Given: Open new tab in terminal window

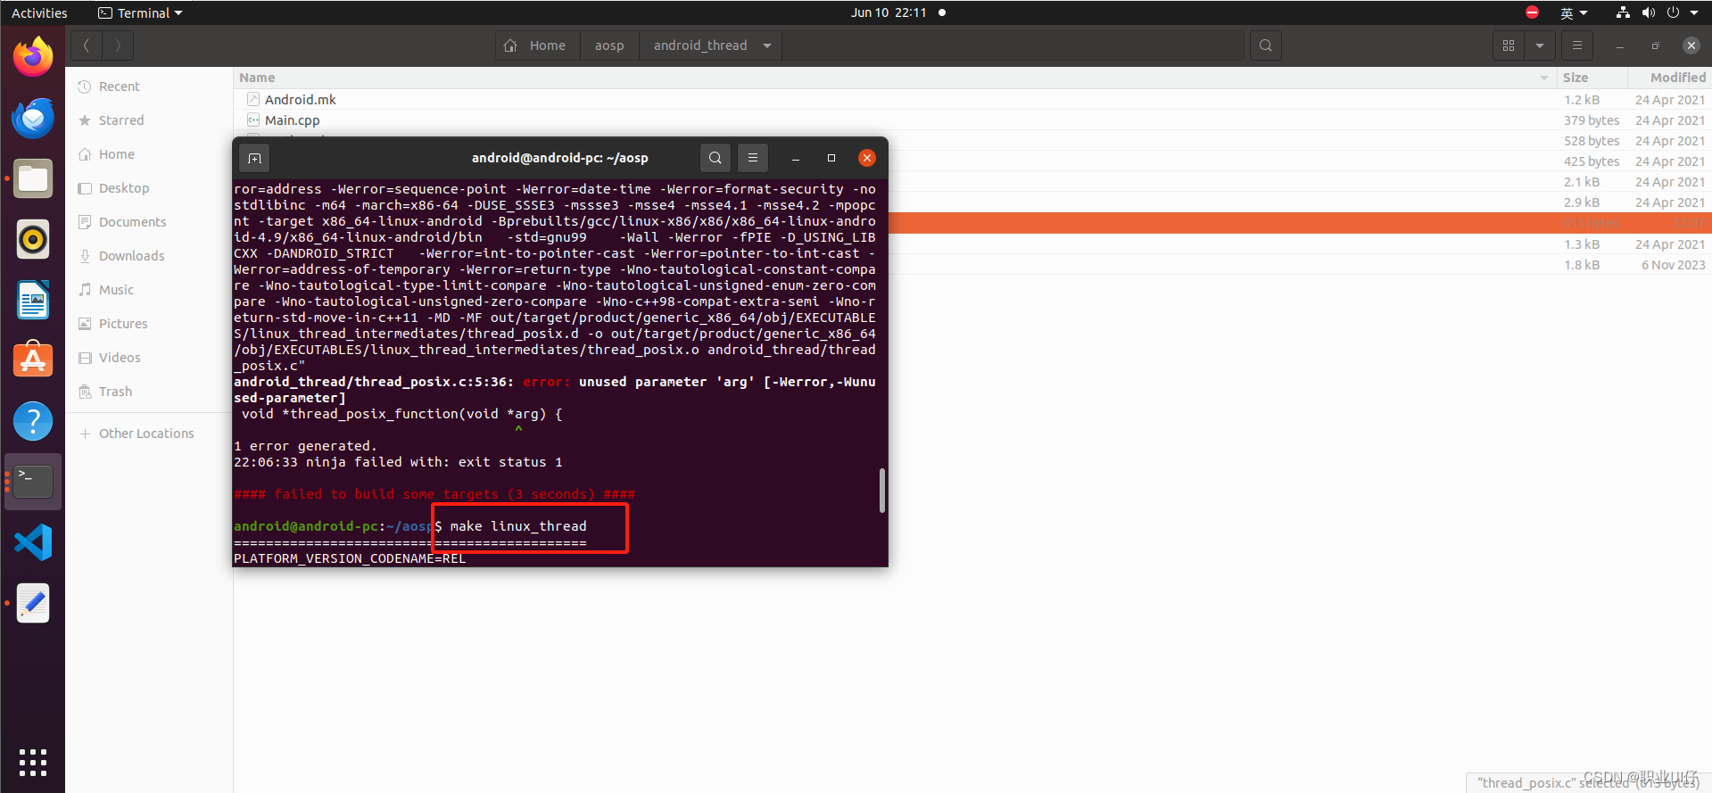Looking at the screenshot, I should (x=254, y=158).
